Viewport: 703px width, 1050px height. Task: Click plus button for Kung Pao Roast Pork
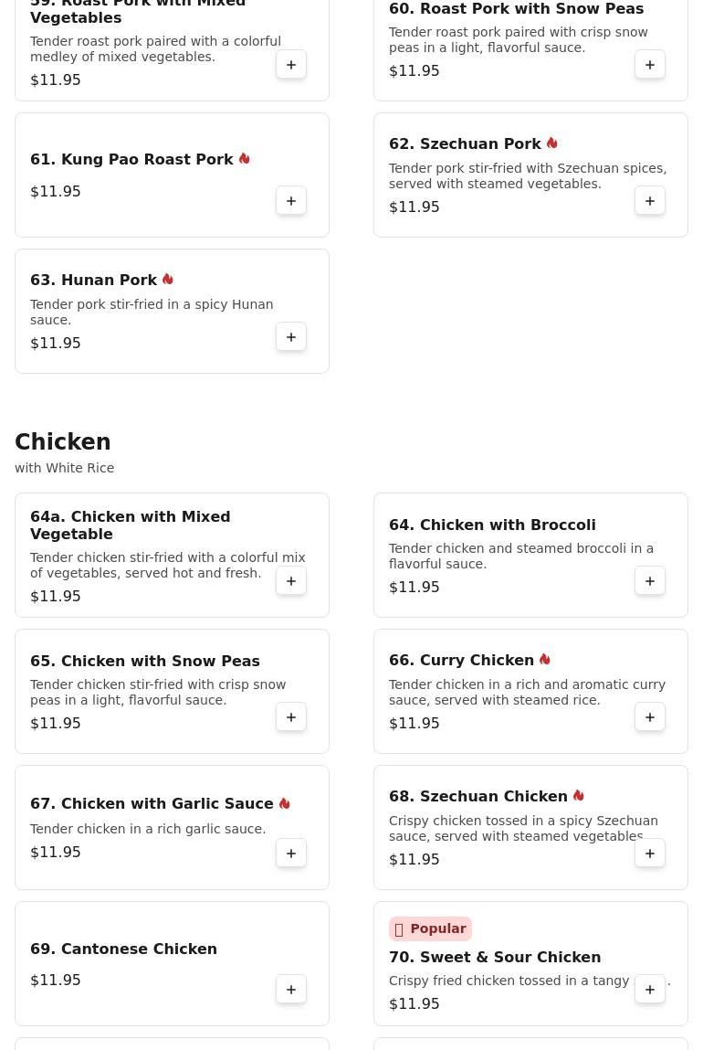point(291,201)
